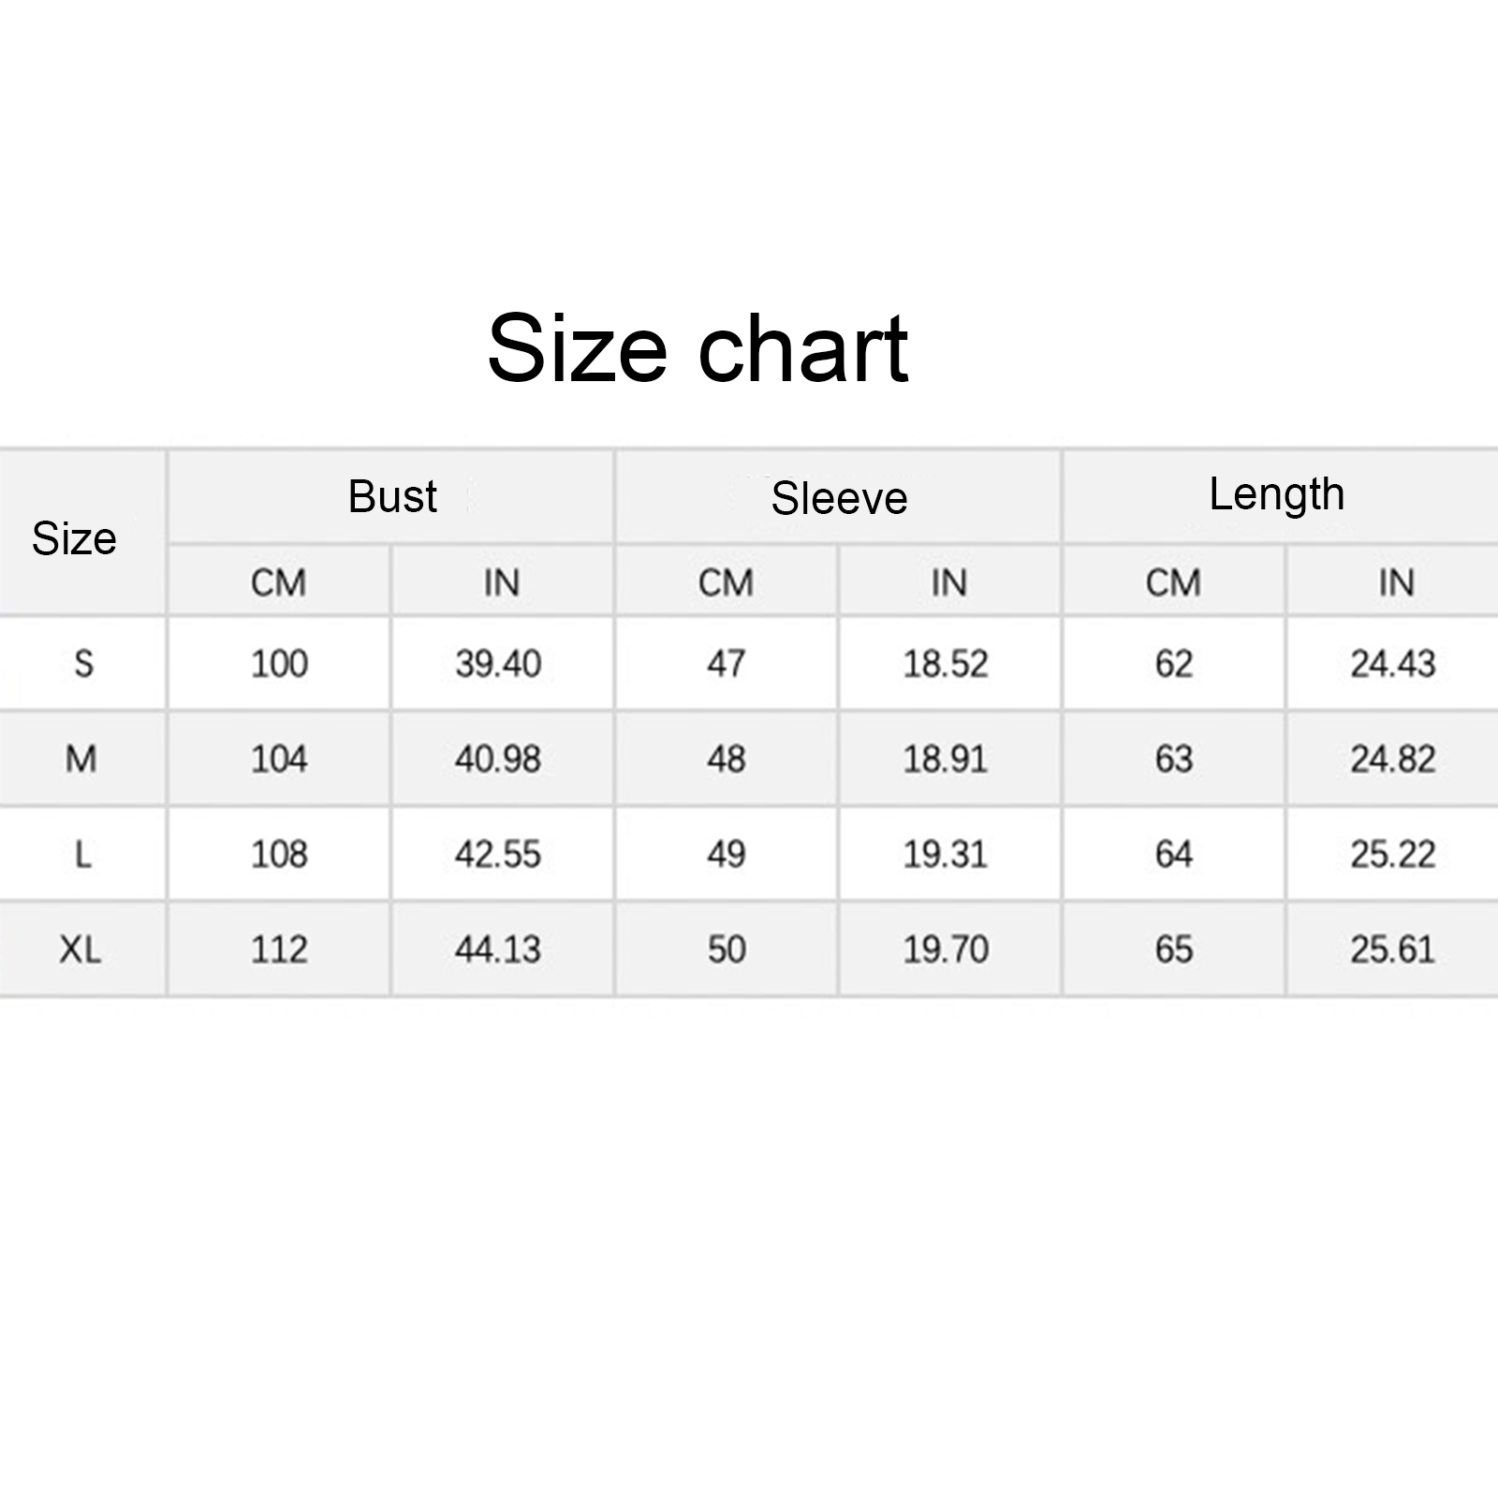Click the bust value 108 for size L
Image resolution: width=1498 pixels, height=1498 pixels.
coord(279,854)
